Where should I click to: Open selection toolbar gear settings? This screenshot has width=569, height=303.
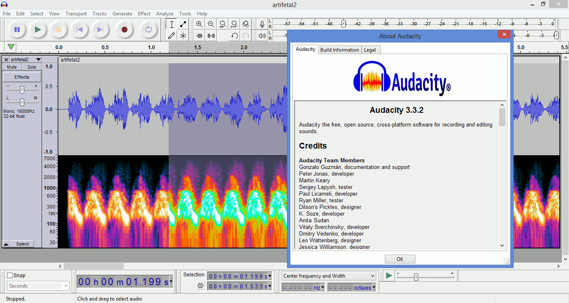tap(200, 286)
